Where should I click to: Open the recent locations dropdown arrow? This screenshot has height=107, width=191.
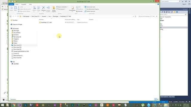point(16,16)
